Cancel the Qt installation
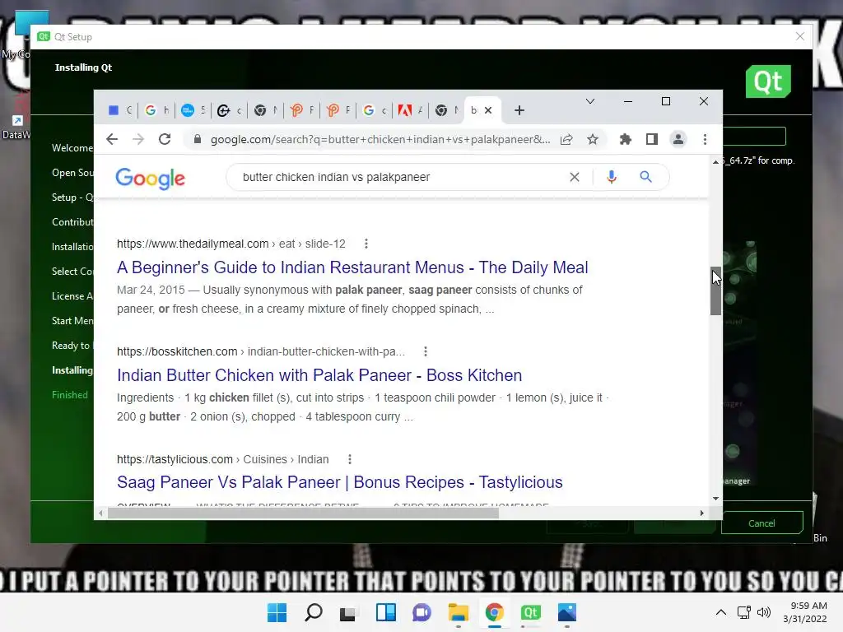 [761, 523]
